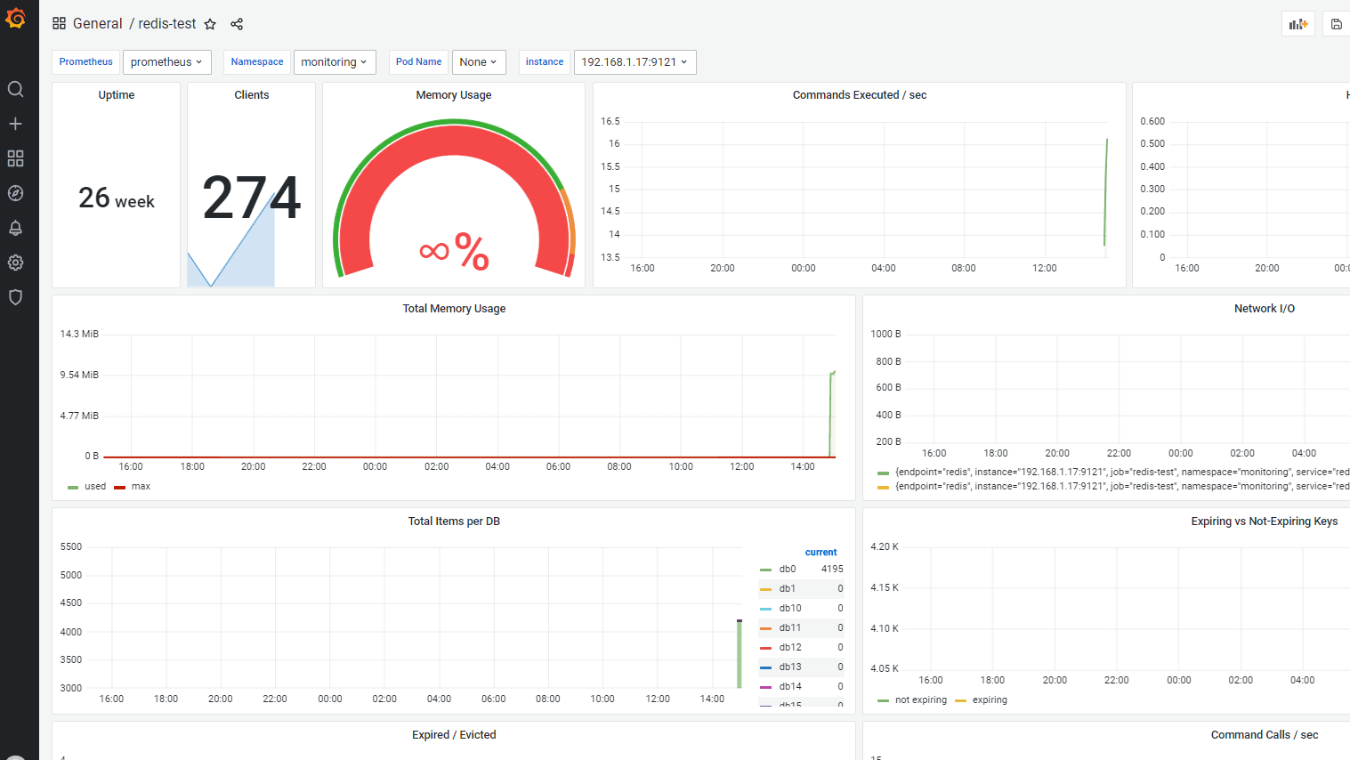Open Expiring vs Not-Expiring Keys panel menu
The height and width of the screenshot is (760, 1350).
click(1265, 521)
